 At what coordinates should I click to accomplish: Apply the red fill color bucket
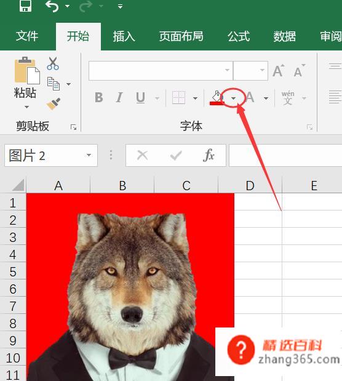(217, 98)
